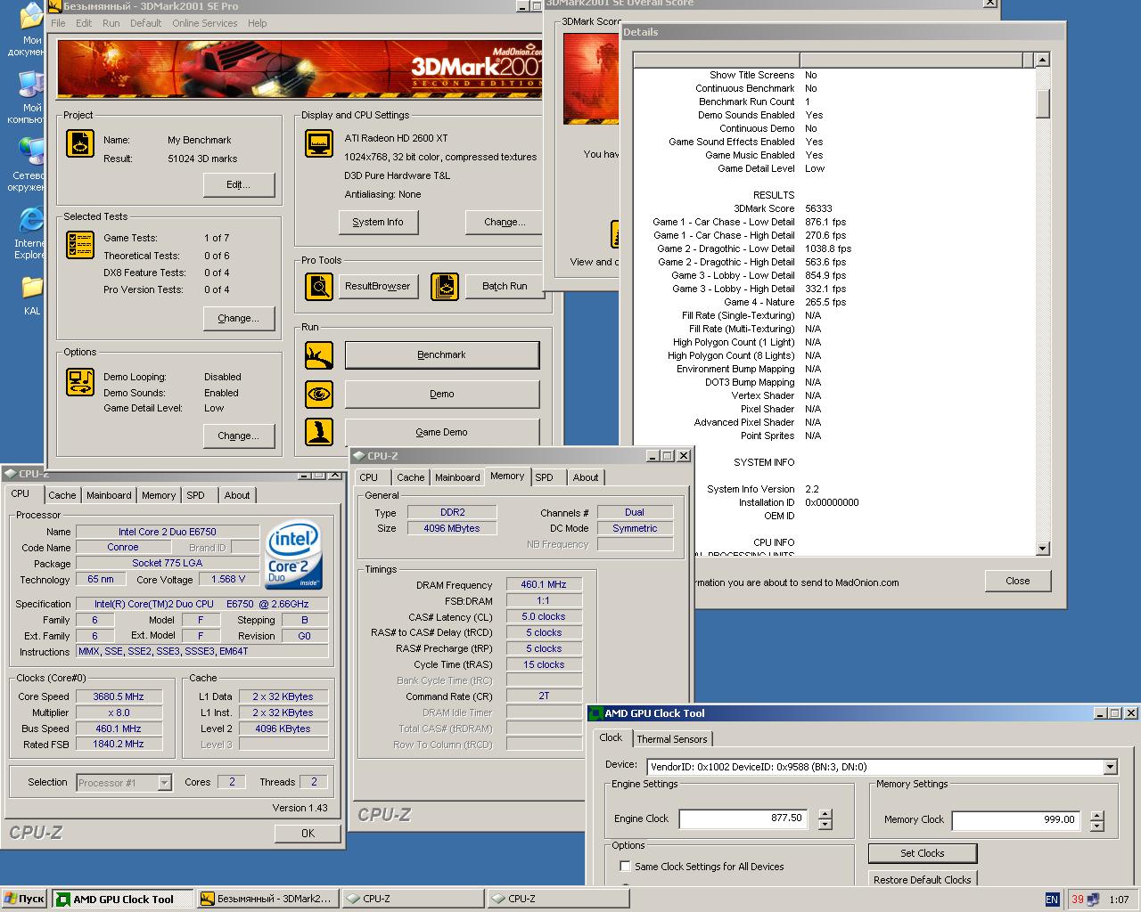Image resolution: width=1141 pixels, height=912 pixels.
Task: Close the Details dialog with Close button
Action: [x=1018, y=581]
